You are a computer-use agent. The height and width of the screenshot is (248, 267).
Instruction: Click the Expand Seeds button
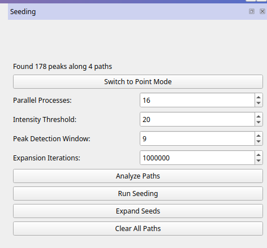coord(138,211)
